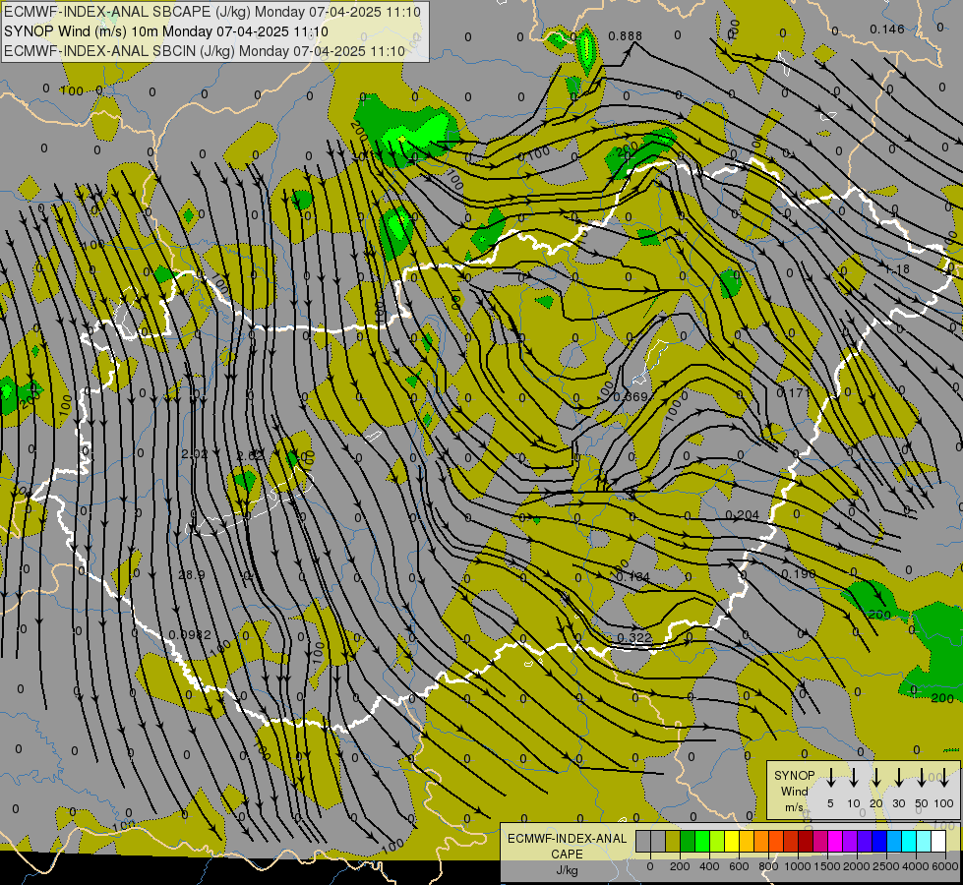The height and width of the screenshot is (885, 963).
Task: Click the 0.0982 value on the map
Action: pos(190,634)
